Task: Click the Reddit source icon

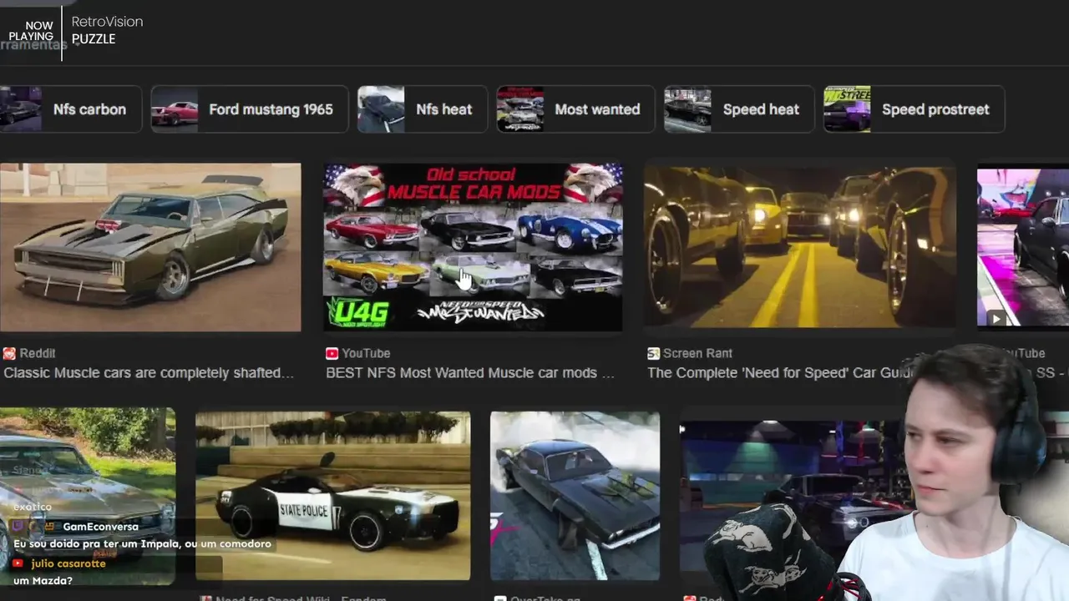Action: tap(9, 353)
